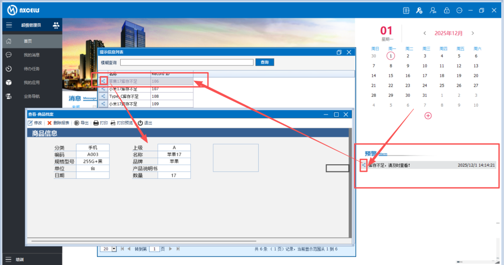
Task: Go to previous month in calendar
Action: coord(425,33)
